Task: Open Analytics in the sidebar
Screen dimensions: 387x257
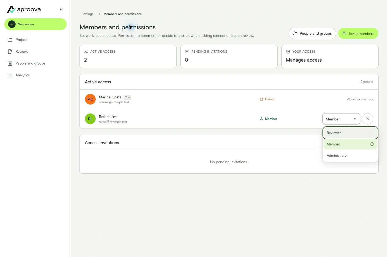Action: pos(35,75)
